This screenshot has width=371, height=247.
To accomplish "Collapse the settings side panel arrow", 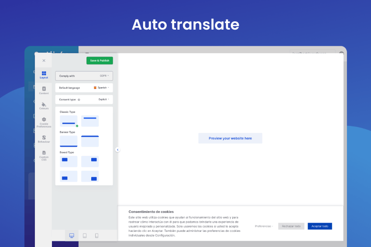I will (x=117, y=150).
